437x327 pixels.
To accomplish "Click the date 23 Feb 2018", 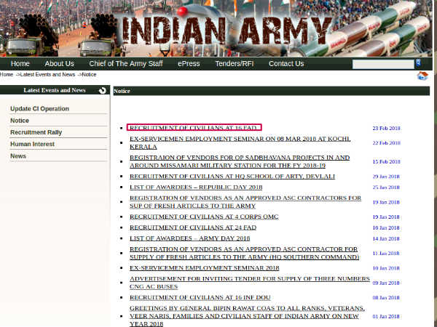I will click(386, 128).
